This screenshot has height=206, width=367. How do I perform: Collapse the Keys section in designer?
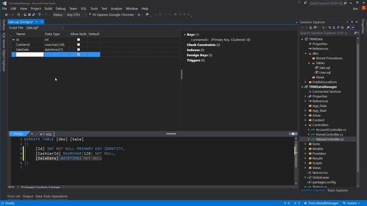[185, 34]
